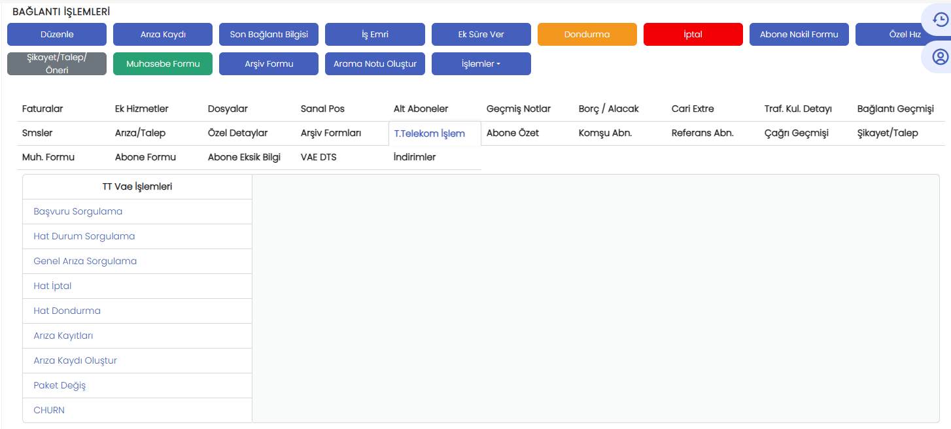The height and width of the screenshot is (429, 951).
Task: Click the red İptal button
Action: click(x=693, y=35)
